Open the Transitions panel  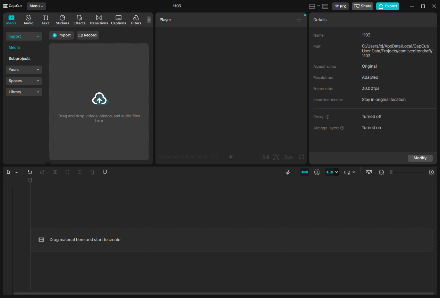tap(99, 19)
